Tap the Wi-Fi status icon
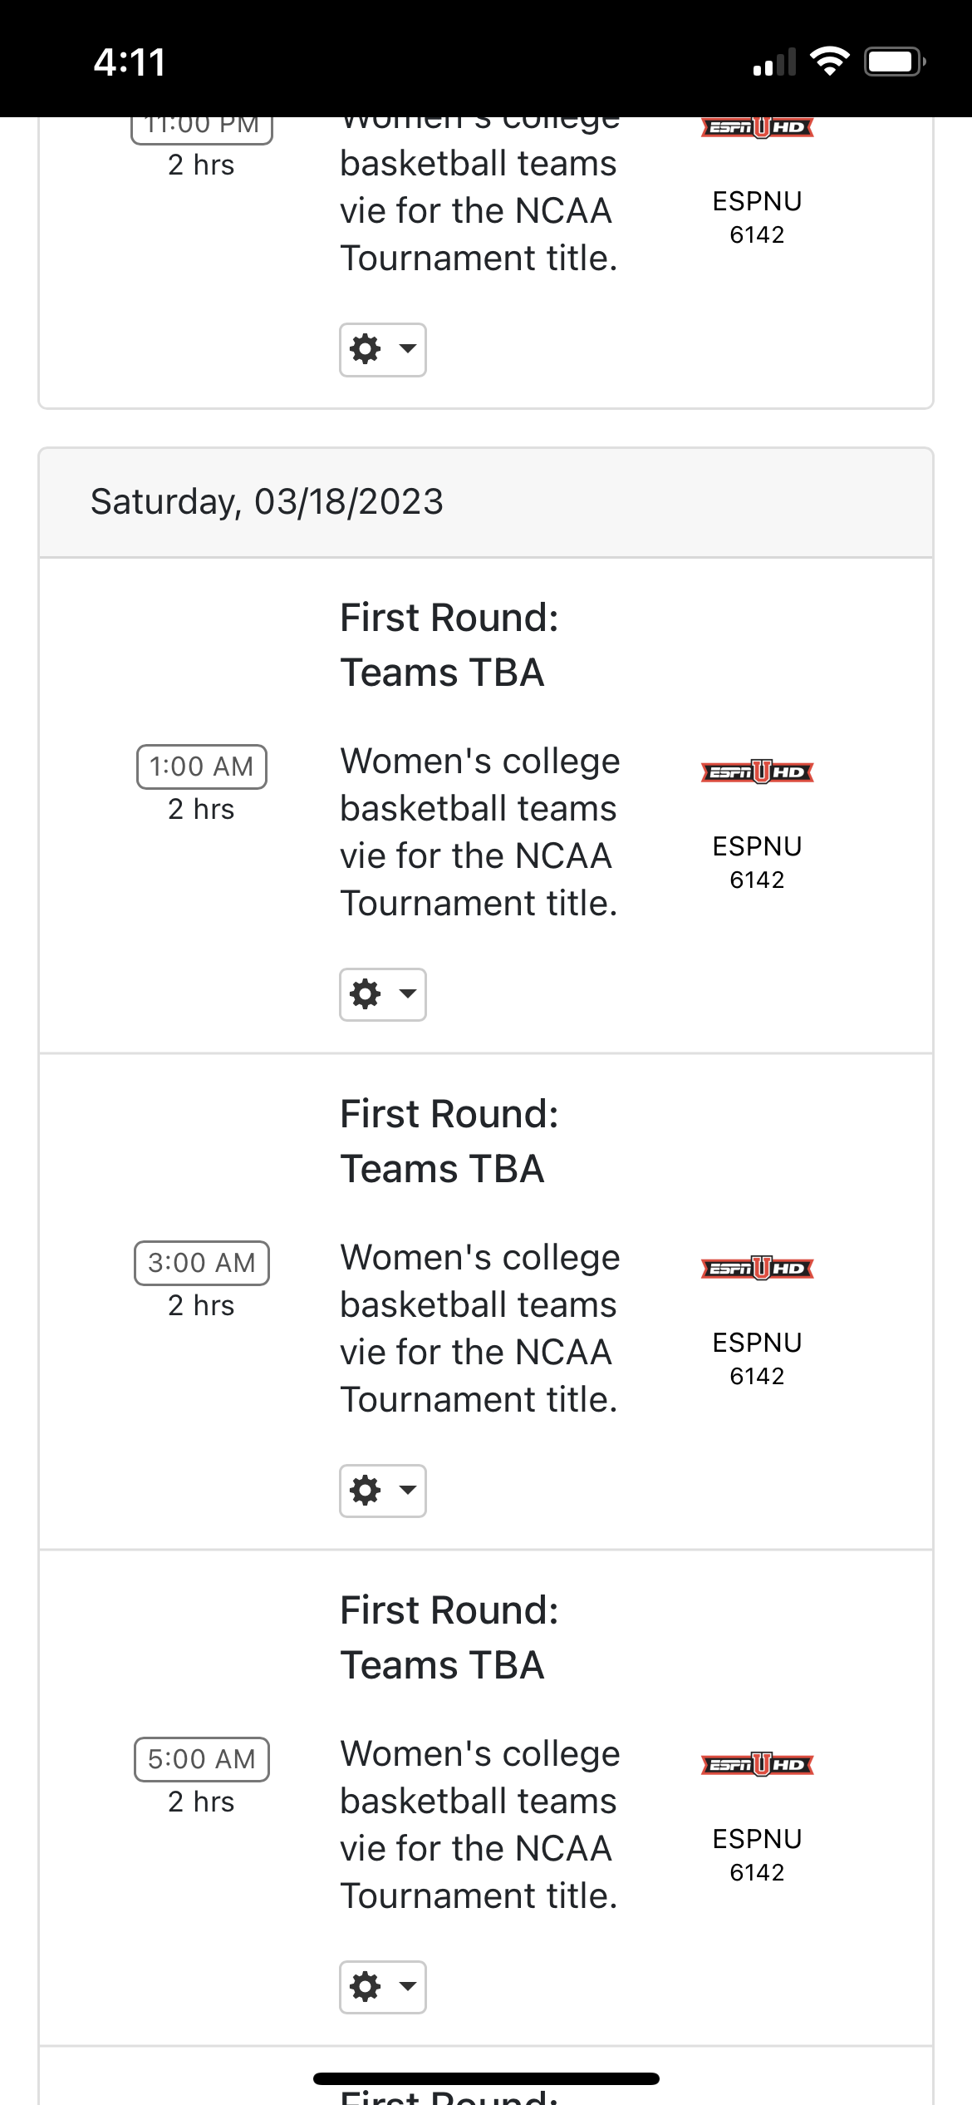 point(828,62)
